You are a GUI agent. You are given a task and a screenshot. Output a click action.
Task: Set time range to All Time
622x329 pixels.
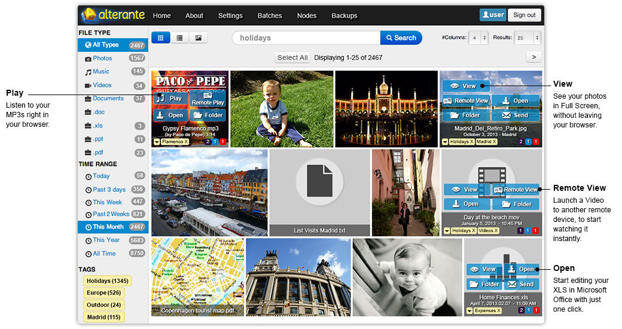pos(113,254)
